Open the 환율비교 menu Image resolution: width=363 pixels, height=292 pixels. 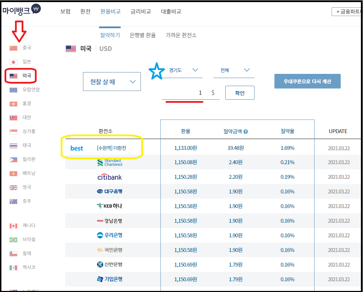pos(111,11)
